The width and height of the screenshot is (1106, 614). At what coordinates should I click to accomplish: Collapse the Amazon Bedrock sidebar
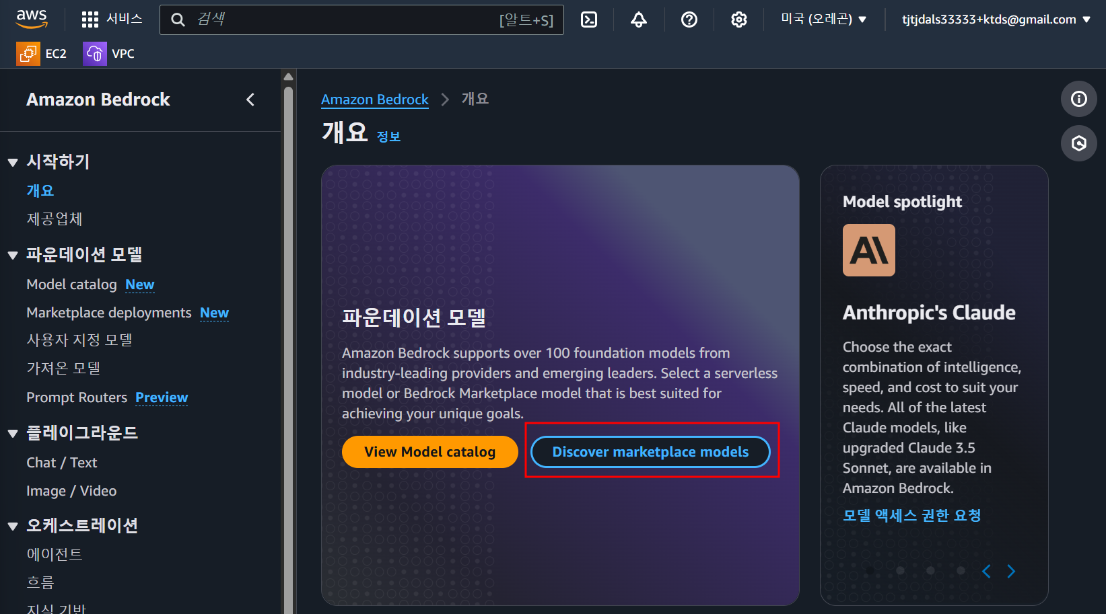pos(250,100)
